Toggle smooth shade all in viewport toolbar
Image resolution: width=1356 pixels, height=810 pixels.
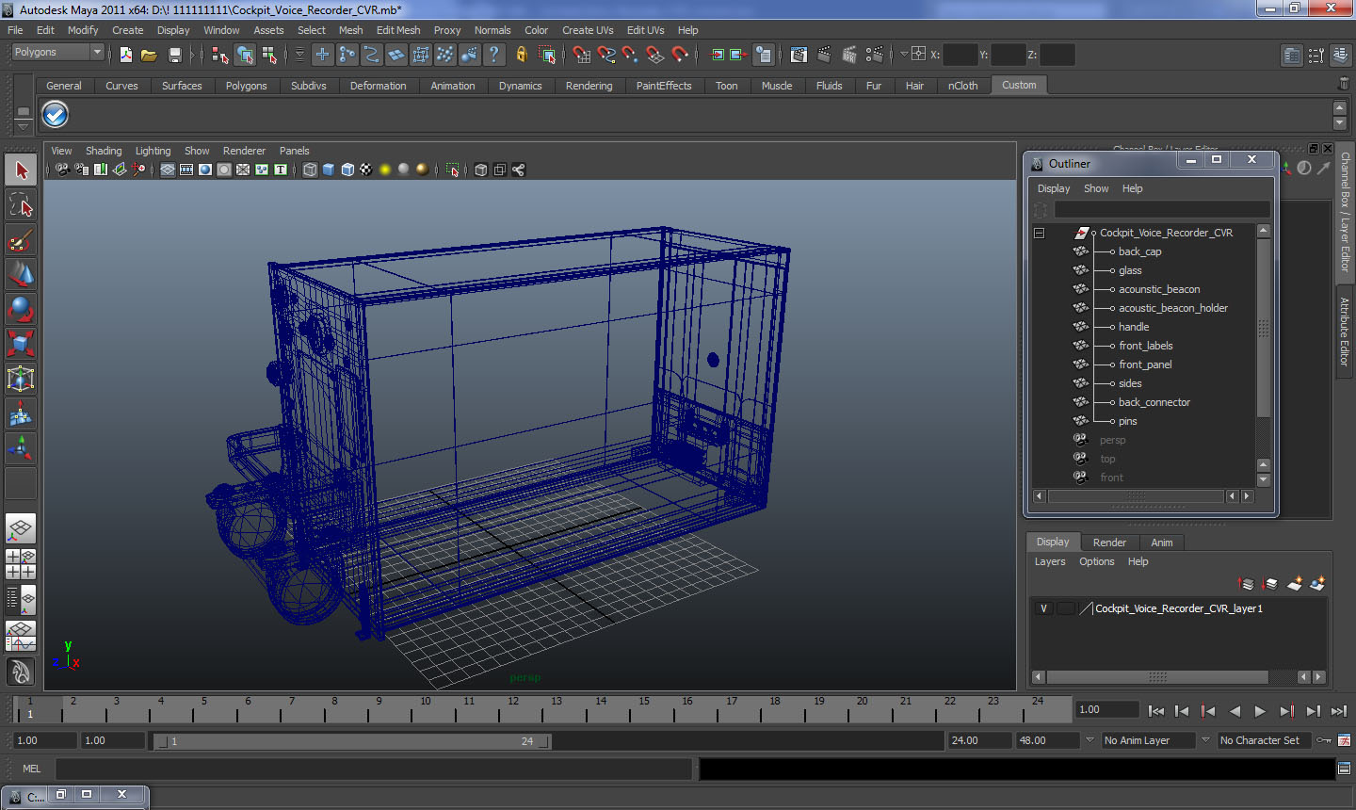coord(329,170)
